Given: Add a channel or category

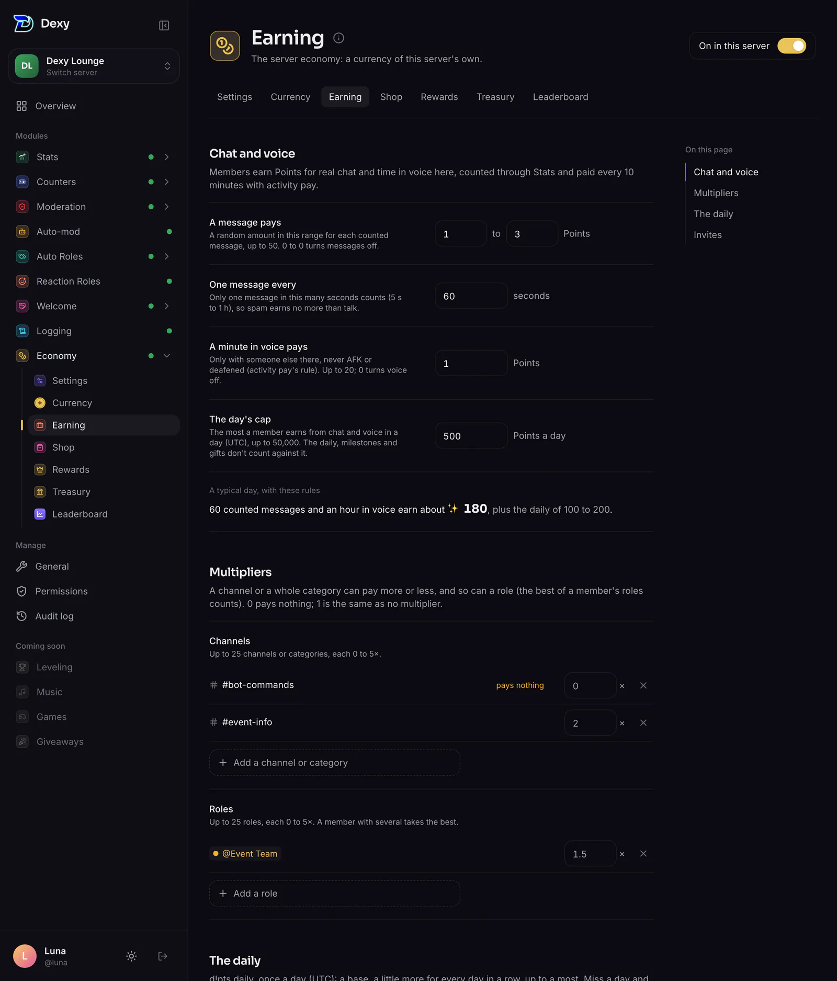Looking at the screenshot, I should click(x=335, y=762).
